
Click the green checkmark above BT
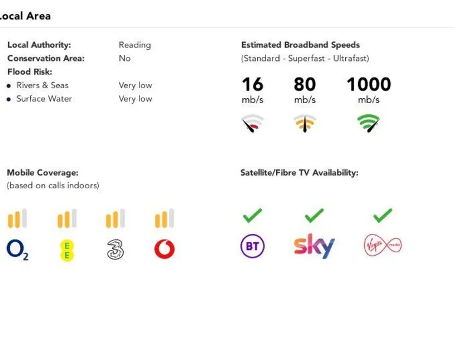pyautogui.click(x=252, y=215)
